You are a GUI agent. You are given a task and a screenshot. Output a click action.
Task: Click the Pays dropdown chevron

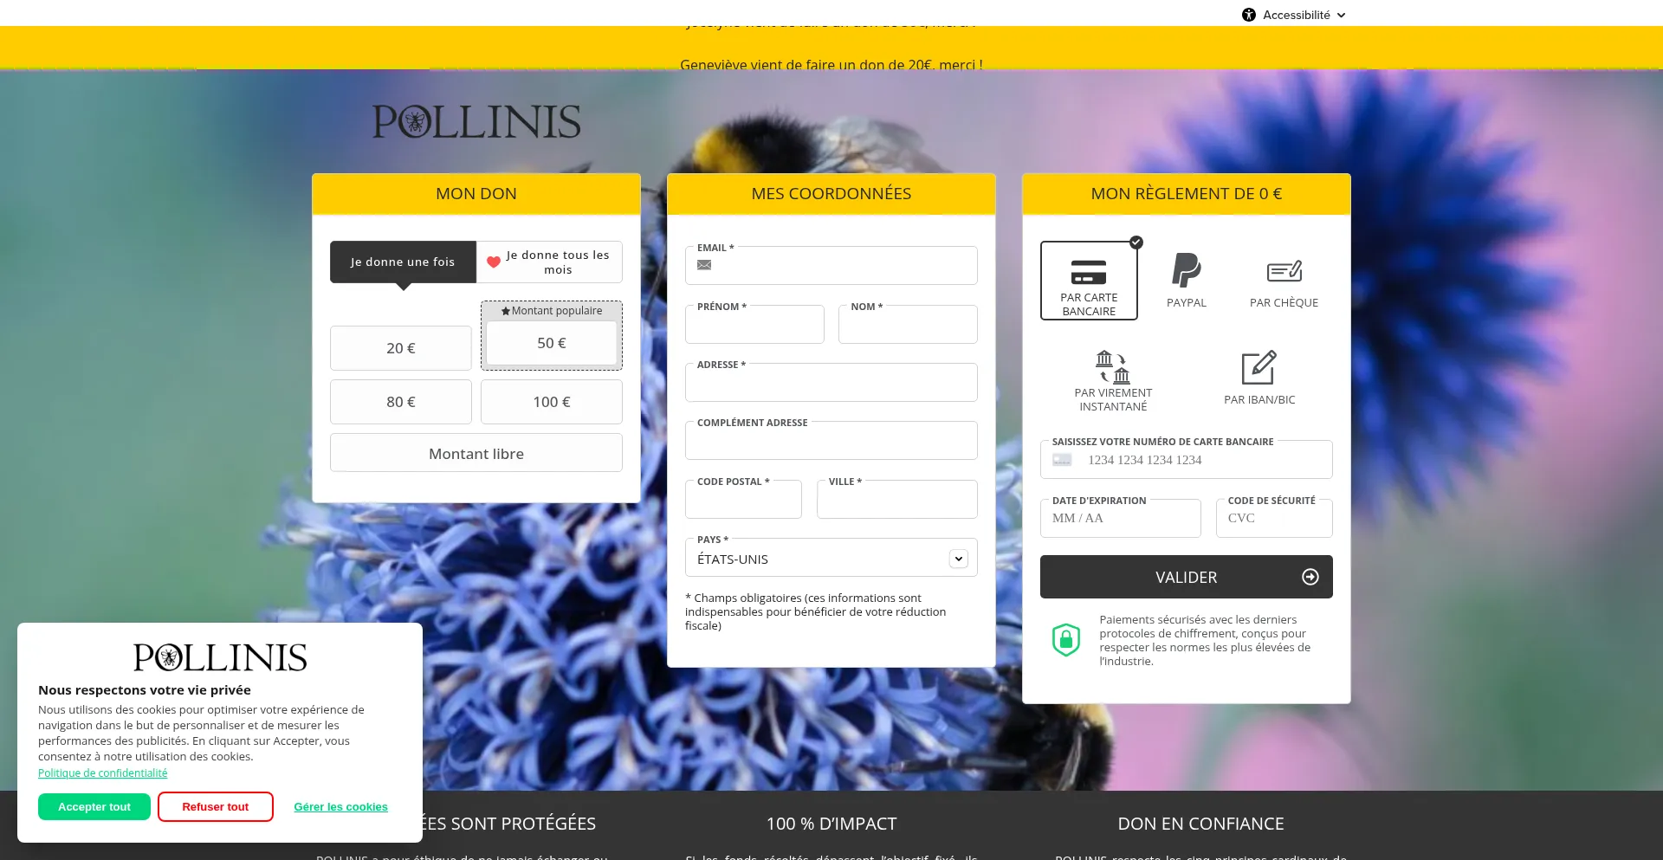click(x=958, y=559)
